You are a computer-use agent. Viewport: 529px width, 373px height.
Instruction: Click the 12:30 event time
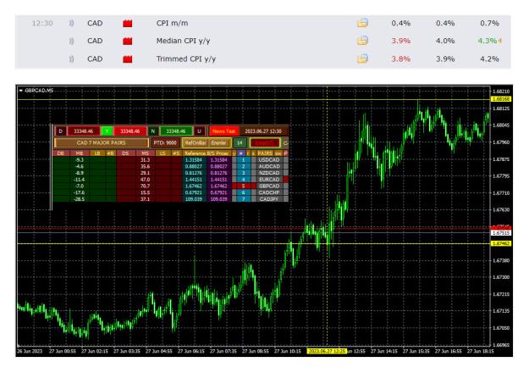point(42,24)
